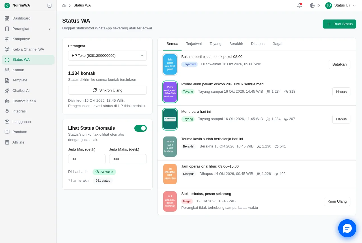
Task: Open Jam operasional libur thumbnail
Action: (170, 174)
